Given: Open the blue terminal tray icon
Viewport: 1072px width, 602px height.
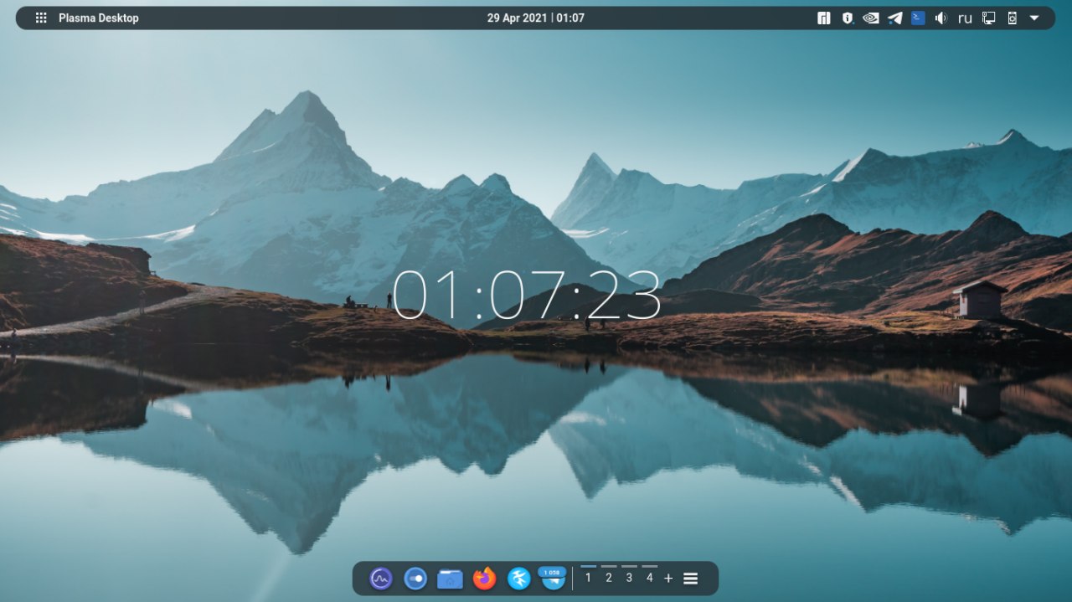Looking at the screenshot, I should (x=918, y=18).
